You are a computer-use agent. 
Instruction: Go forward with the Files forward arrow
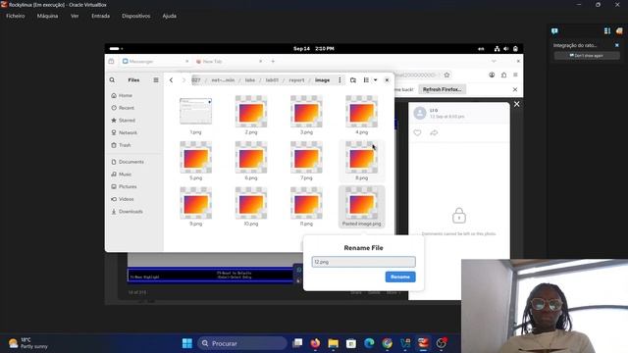click(183, 80)
